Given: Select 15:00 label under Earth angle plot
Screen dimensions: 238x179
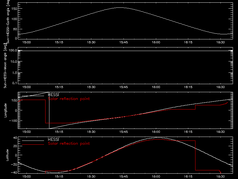Looking at the screenshot, I should (26, 42).
